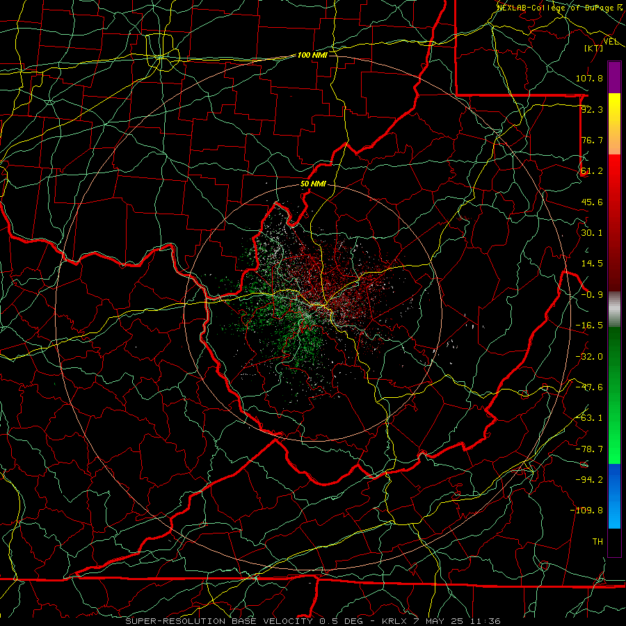
Task: Select the 45.6 legend value
Action: click(592, 202)
